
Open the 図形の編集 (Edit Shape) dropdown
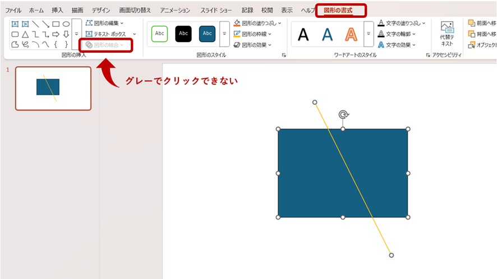(x=104, y=23)
